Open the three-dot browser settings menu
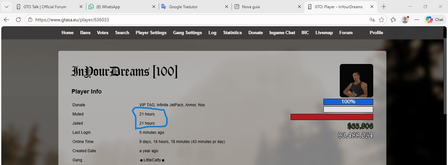The height and width of the screenshot is (165, 448). [417, 20]
